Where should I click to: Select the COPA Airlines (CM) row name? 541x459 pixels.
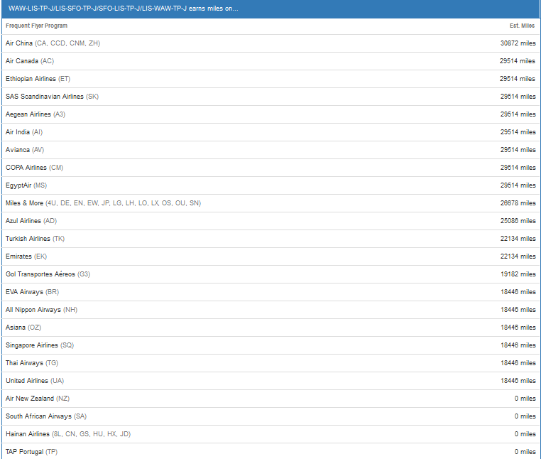35,168
